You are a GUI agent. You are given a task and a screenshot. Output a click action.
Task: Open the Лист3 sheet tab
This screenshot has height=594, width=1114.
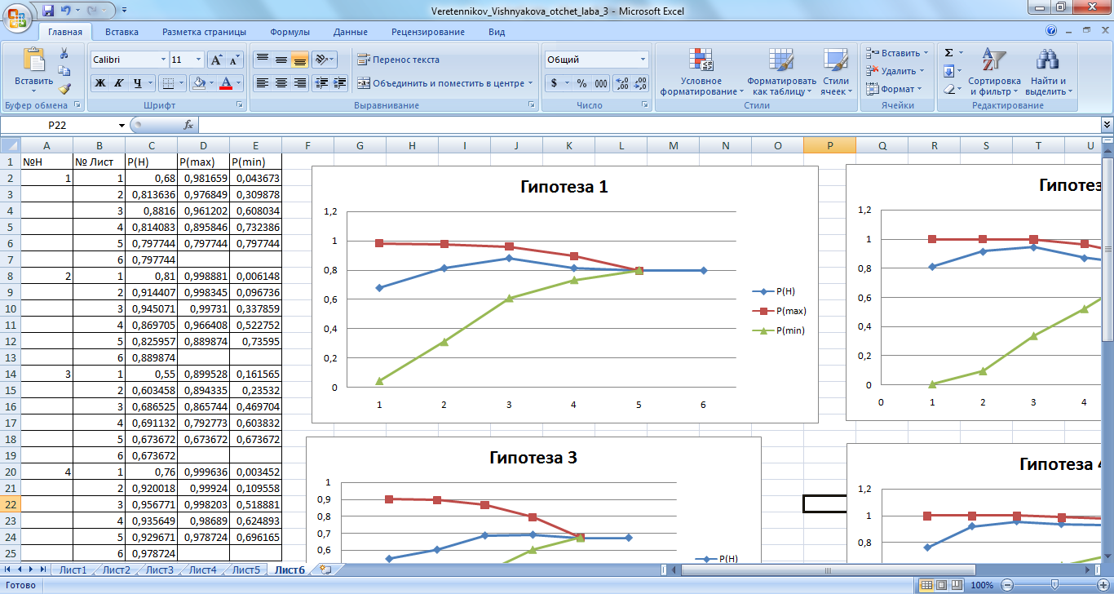coord(159,570)
